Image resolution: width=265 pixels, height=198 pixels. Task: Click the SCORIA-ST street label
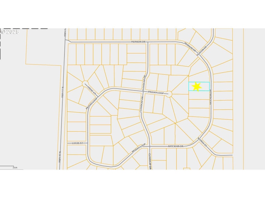tap(202, 142)
